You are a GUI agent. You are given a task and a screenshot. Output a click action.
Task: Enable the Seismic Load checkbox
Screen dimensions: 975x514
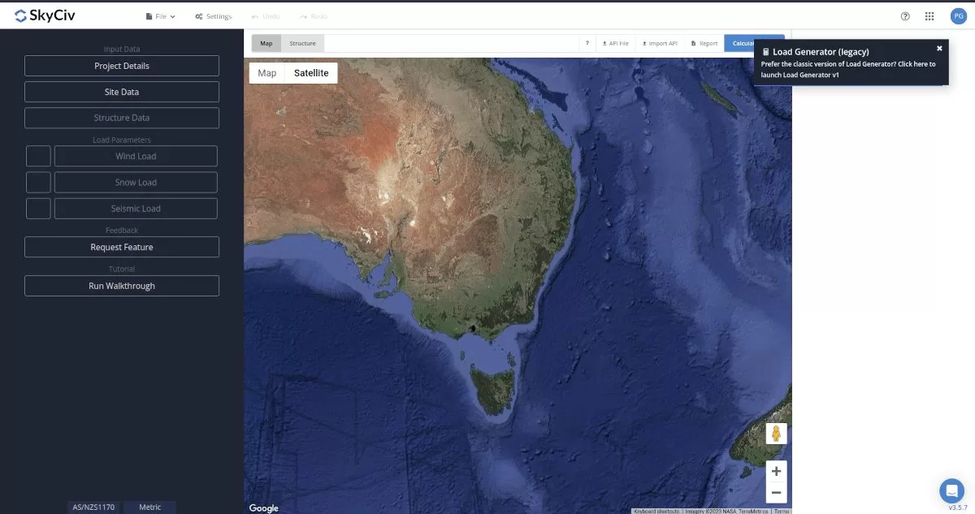38,209
